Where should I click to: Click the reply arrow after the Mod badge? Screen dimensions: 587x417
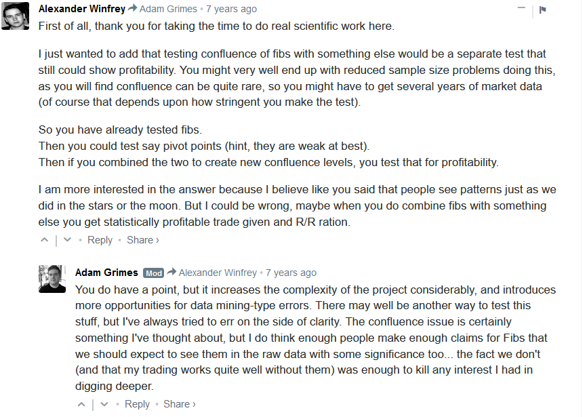[171, 273]
